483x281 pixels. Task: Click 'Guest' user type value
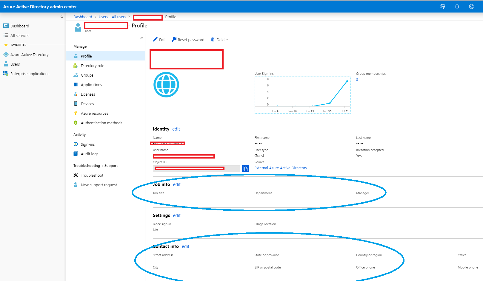pos(259,156)
